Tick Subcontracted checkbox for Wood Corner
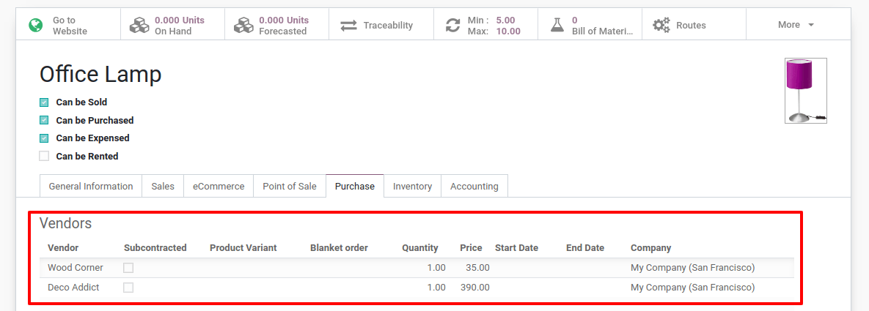Screen dimensions: 869x311 (x=128, y=268)
